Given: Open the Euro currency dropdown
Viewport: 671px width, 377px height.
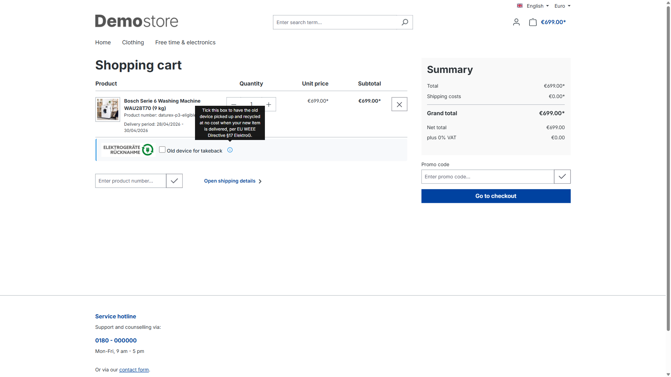Looking at the screenshot, I should point(562,6).
